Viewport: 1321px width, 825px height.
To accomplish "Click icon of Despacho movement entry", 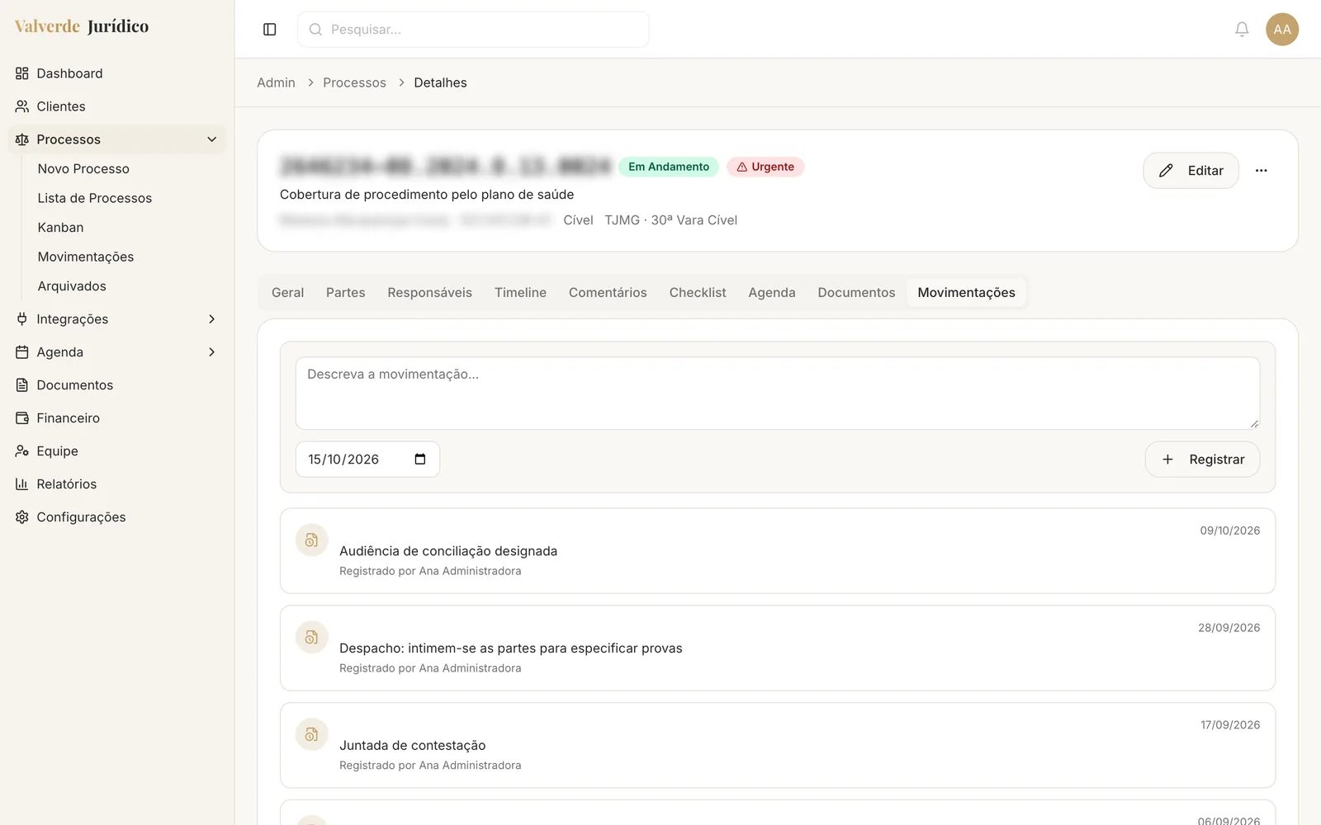I will coord(312,638).
